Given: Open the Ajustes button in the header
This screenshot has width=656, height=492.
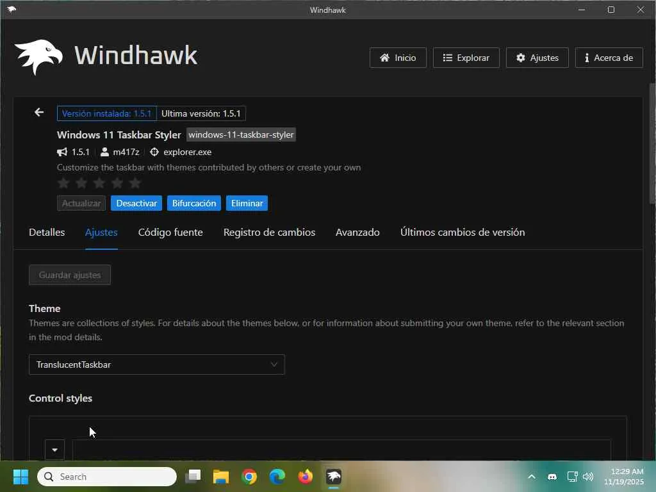Looking at the screenshot, I should pyautogui.click(x=537, y=58).
